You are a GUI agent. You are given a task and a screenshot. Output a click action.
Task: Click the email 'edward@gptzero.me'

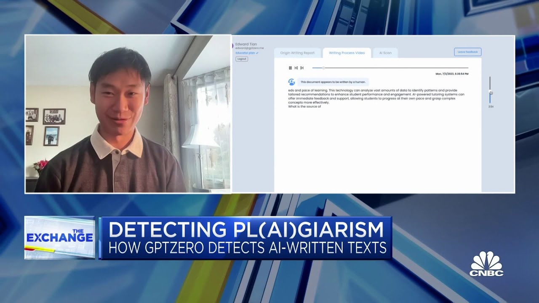[x=249, y=48]
